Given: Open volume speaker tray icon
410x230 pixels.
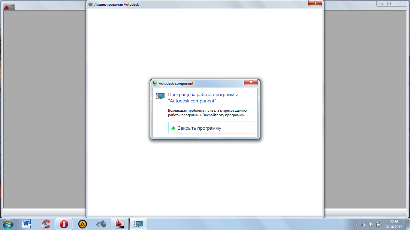Looking at the screenshot, I should point(371,224).
